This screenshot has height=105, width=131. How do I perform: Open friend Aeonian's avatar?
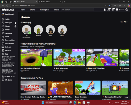[x=38, y=30]
